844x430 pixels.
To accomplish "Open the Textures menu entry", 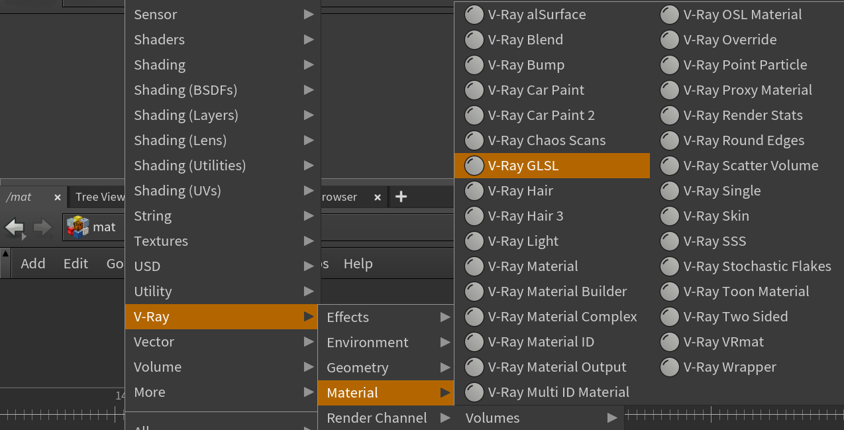I will pyautogui.click(x=223, y=241).
